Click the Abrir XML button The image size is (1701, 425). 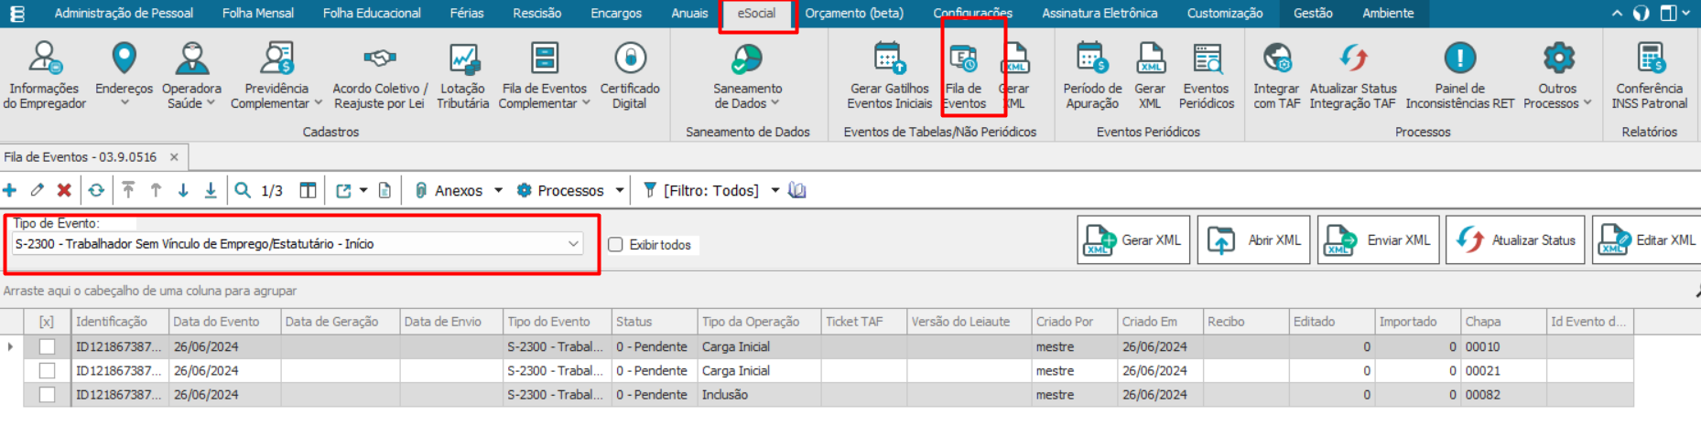[x=1253, y=240]
